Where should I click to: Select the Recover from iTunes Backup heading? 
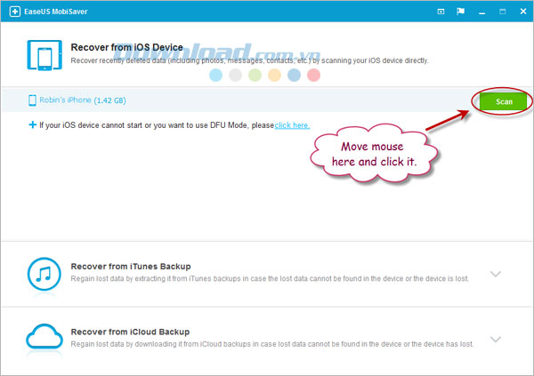point(131,267)
